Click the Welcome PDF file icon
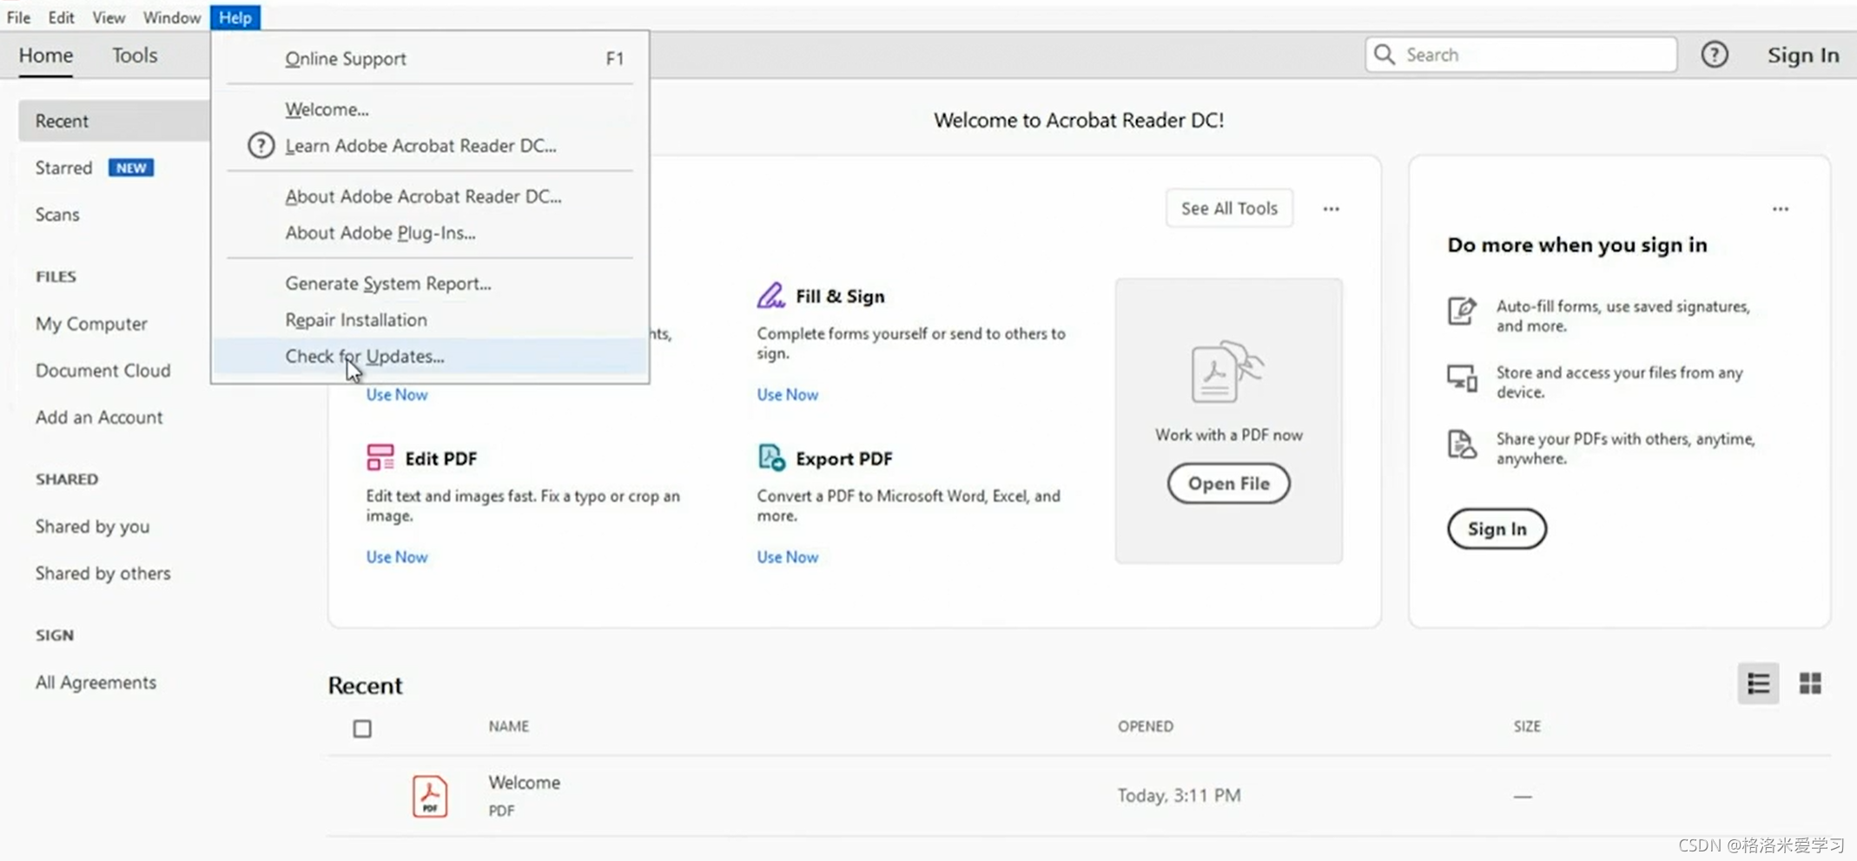 430,796
